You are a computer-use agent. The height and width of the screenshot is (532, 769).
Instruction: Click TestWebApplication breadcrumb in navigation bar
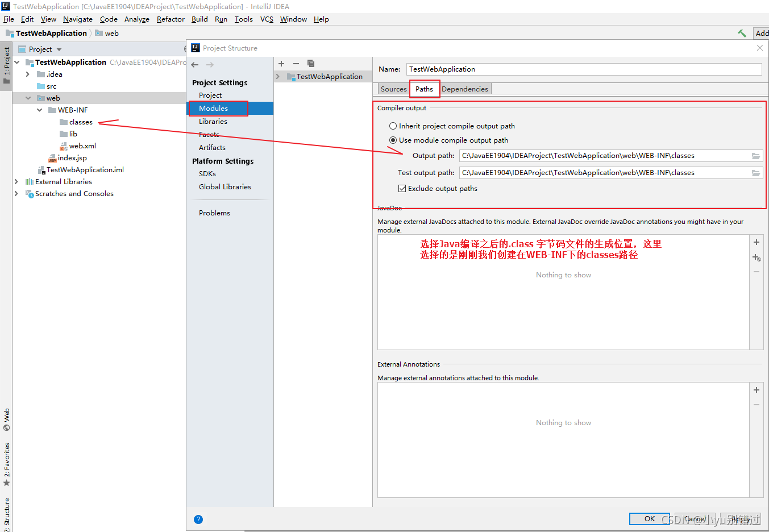(x=51, y=34)
